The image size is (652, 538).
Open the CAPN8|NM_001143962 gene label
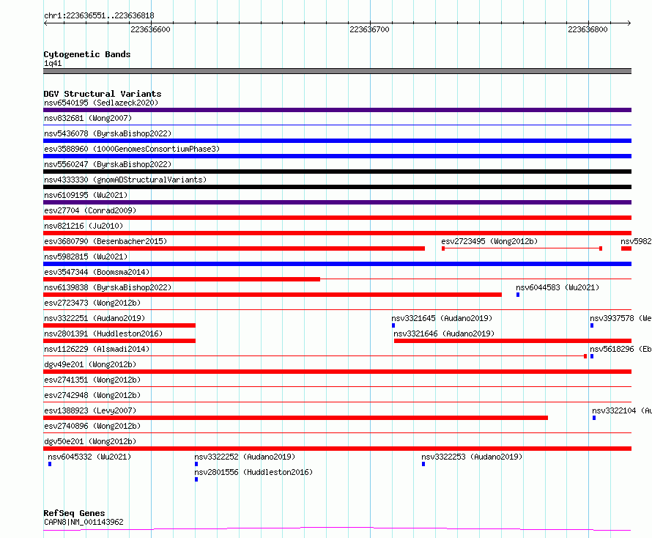pyautogui.click(x=84, y=522)
